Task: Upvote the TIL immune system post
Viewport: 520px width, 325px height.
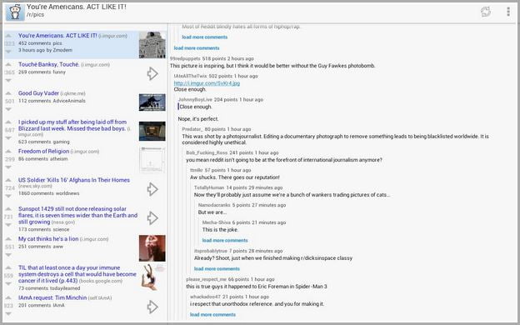Action: 8,268
